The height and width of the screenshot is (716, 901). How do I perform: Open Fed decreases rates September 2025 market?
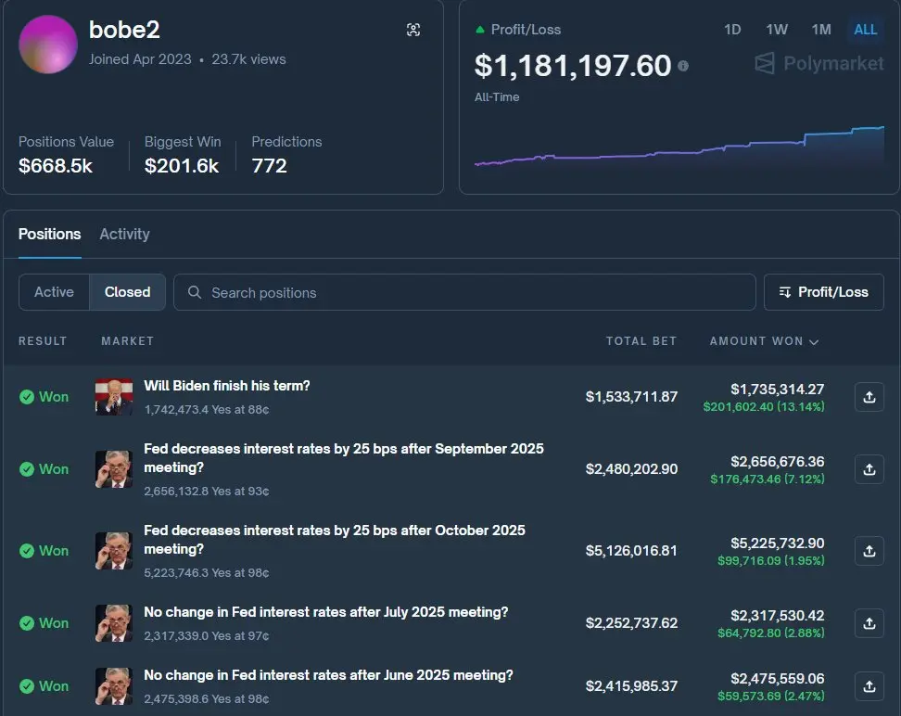pos(344,458)
